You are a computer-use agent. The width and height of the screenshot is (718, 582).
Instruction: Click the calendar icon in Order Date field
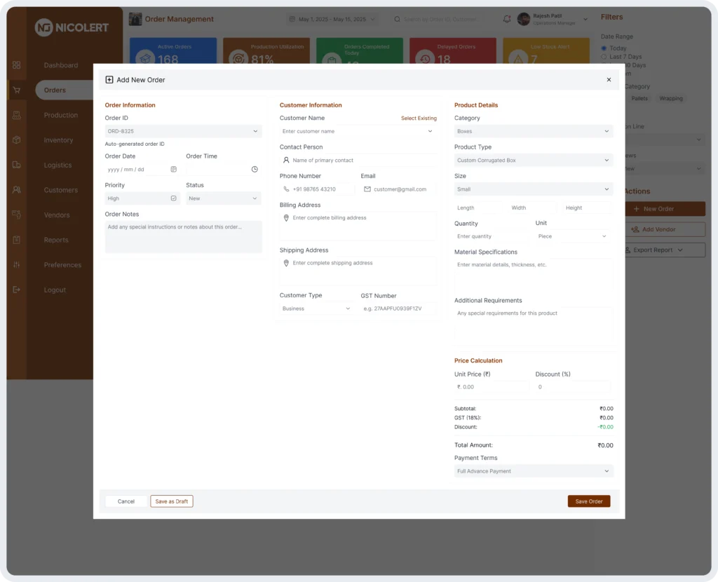pyautogui.click(x=173, y=169)
